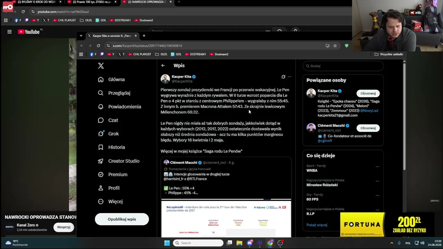Open the poll chart image in the quoted post
The height and width of the screenshot is (249, 443).
click(226, 219)
